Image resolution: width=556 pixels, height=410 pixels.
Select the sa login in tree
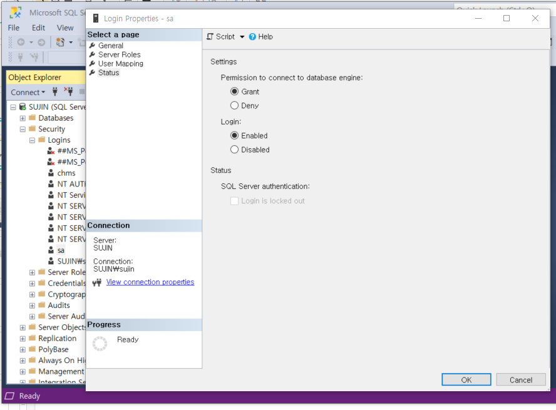click(x=61, y=250)
